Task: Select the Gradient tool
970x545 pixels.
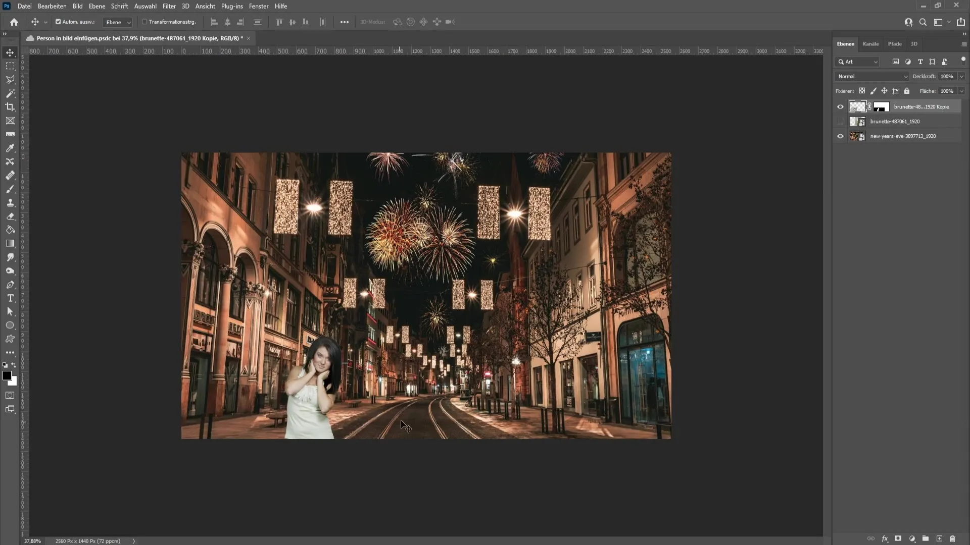Action: [10, 243]
